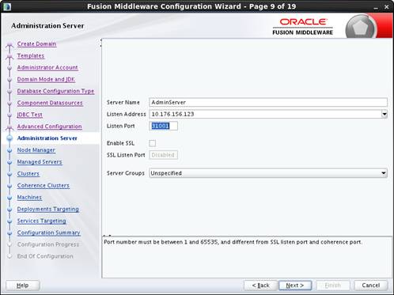Click the Server Name input field
The height and width of the screenshot is (295, 394).
[x=268, y=102]
